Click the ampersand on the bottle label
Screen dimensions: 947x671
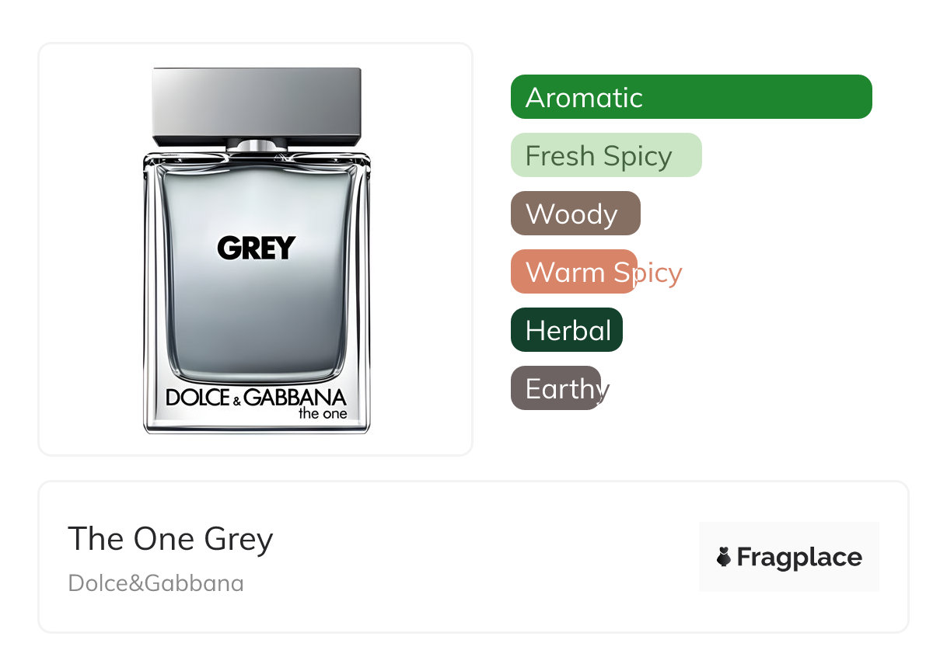click(236, 399)
